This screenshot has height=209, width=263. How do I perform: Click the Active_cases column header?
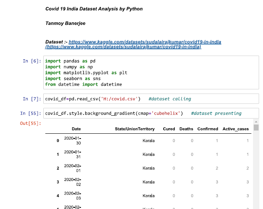[235, 129]
